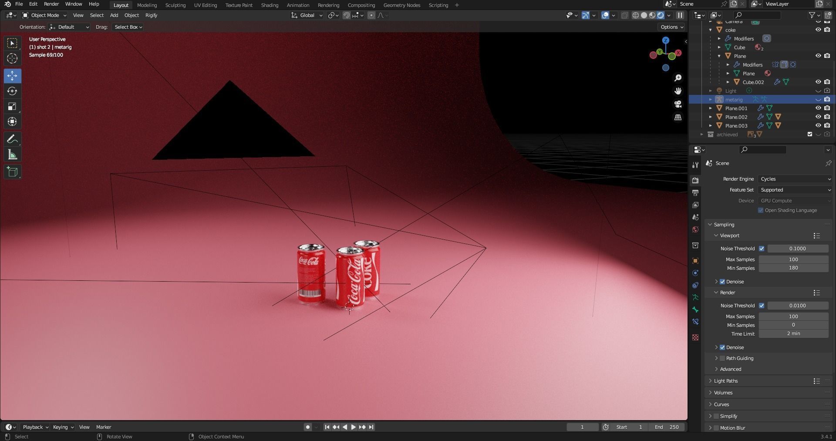Adjust render Time Limit field
836x441 pixels.
click(x=793, y=334)
